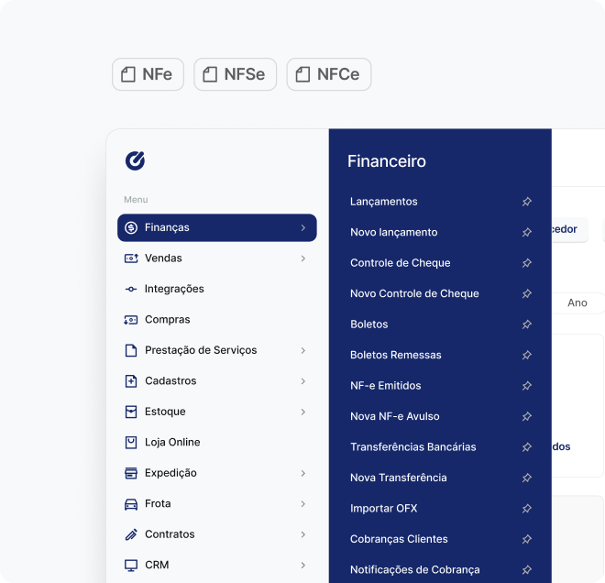Open Transferências Bancárias link
The width and height of the screenshot is (605, 583).
(x=412, y=447)
